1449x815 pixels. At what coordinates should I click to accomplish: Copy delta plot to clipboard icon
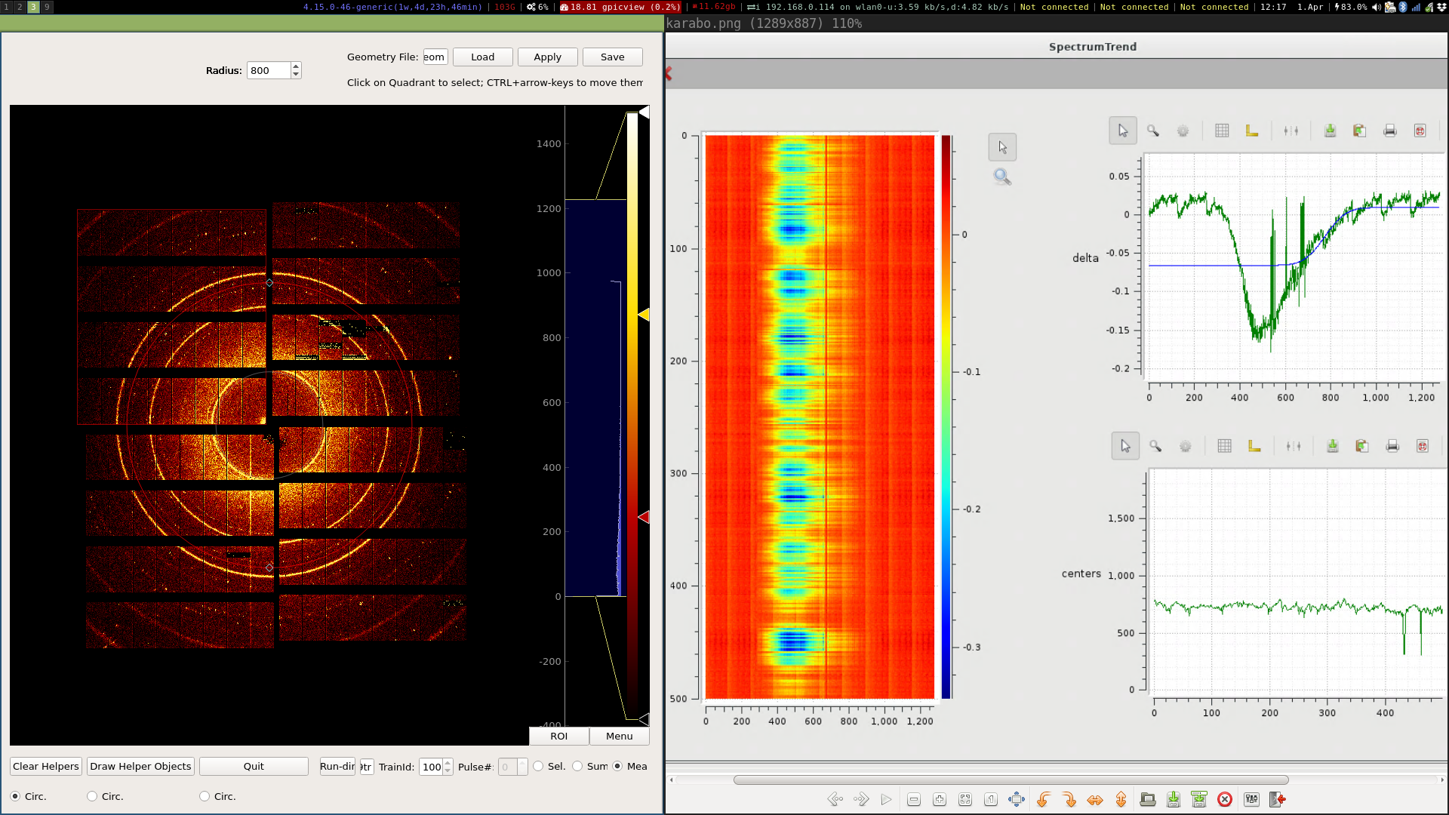(x=1360, y=131)
